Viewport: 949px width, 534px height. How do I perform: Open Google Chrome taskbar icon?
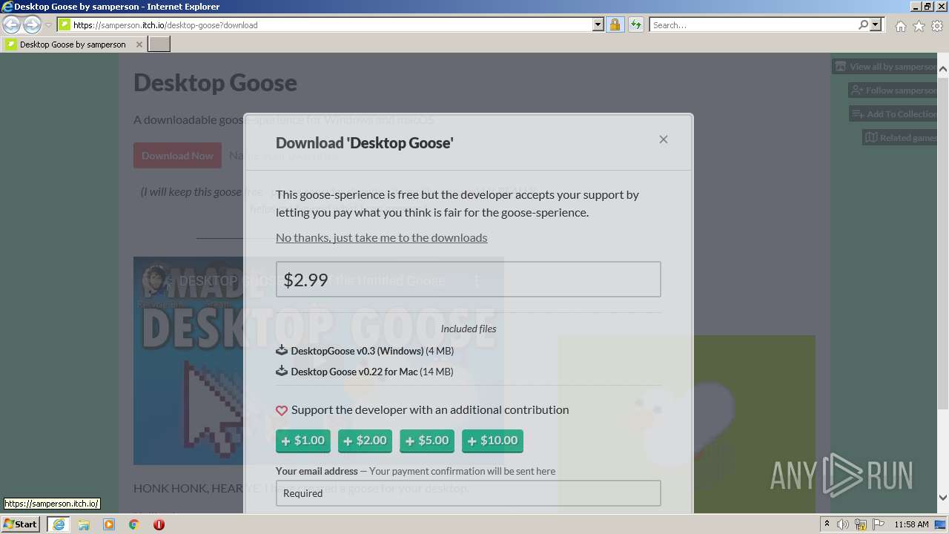(134, 524)
